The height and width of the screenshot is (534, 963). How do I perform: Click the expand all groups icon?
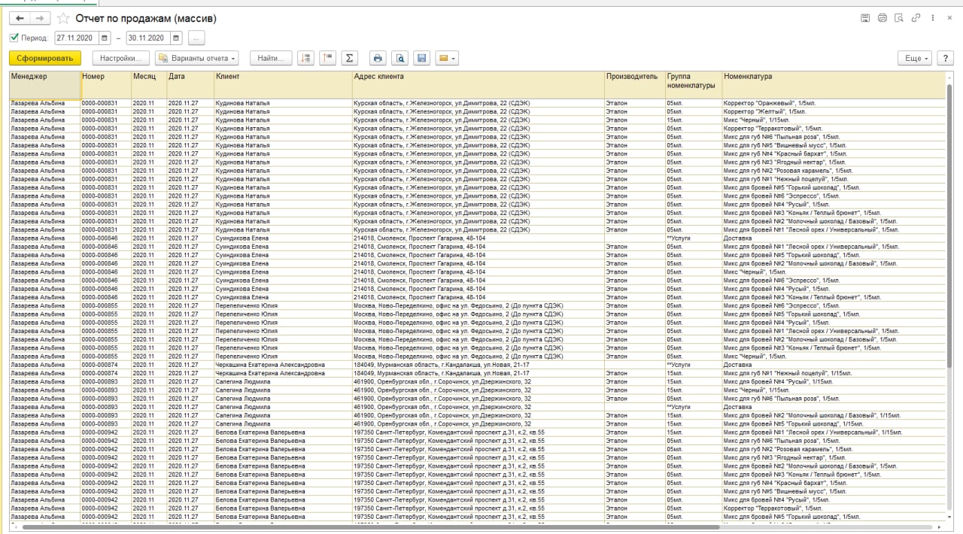(x=305, y=58)
